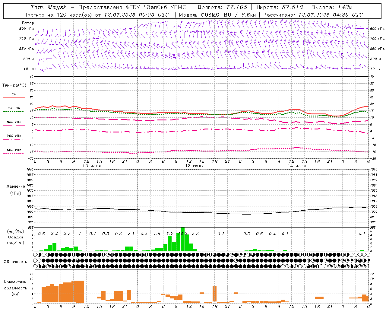Click the Осадки panel label
This screenshot has height=309, width=386.
click(x=16, y=237)
